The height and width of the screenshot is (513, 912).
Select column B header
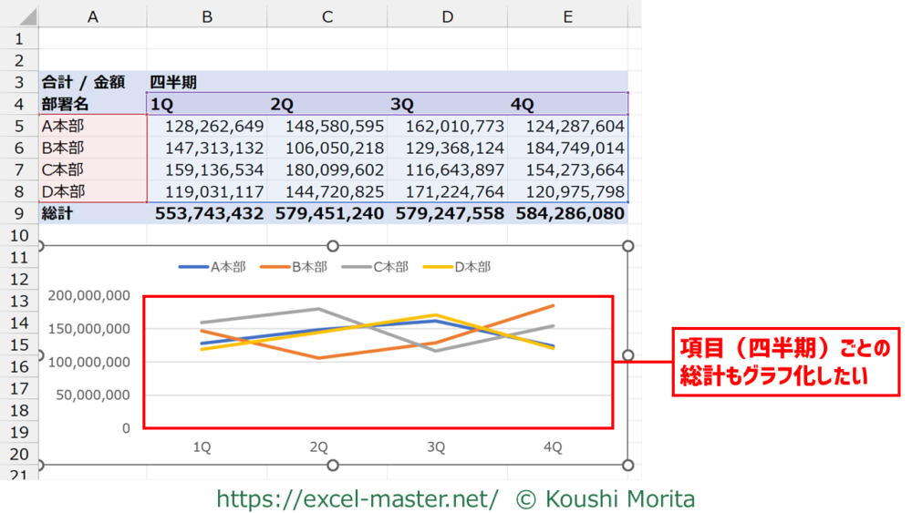[207, 14]
